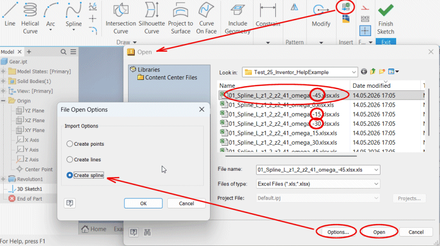
Task: Open the Files of type dropdown
Action: click(x=376, y=184)
